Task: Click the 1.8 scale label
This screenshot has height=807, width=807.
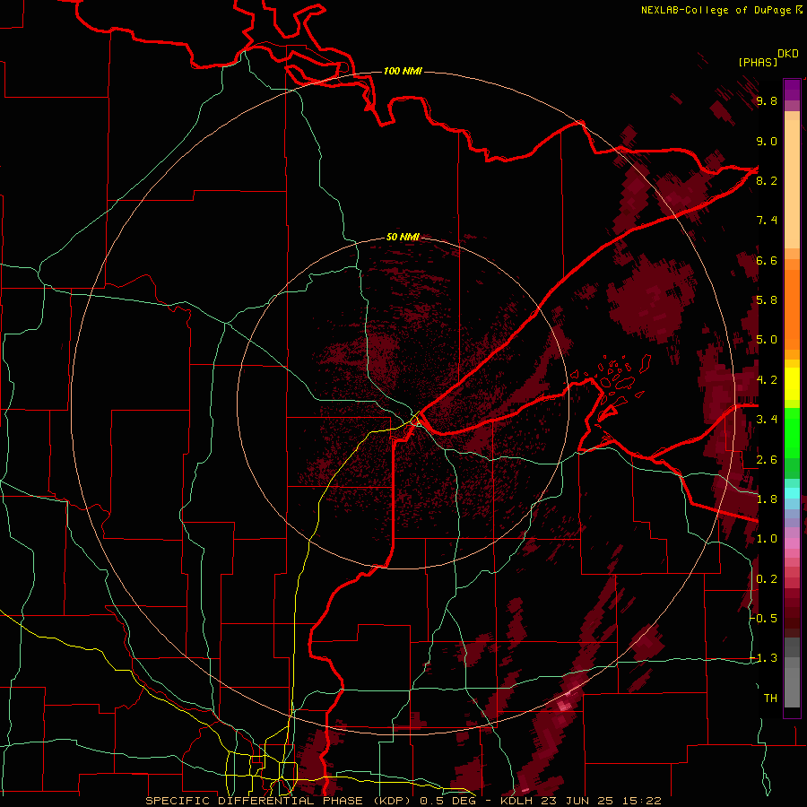Action: tap(767, 499)
